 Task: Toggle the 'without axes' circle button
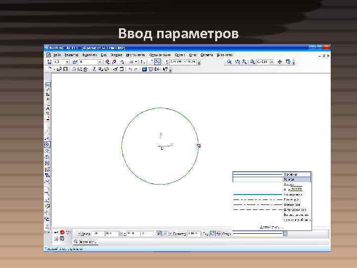[212, 234]
